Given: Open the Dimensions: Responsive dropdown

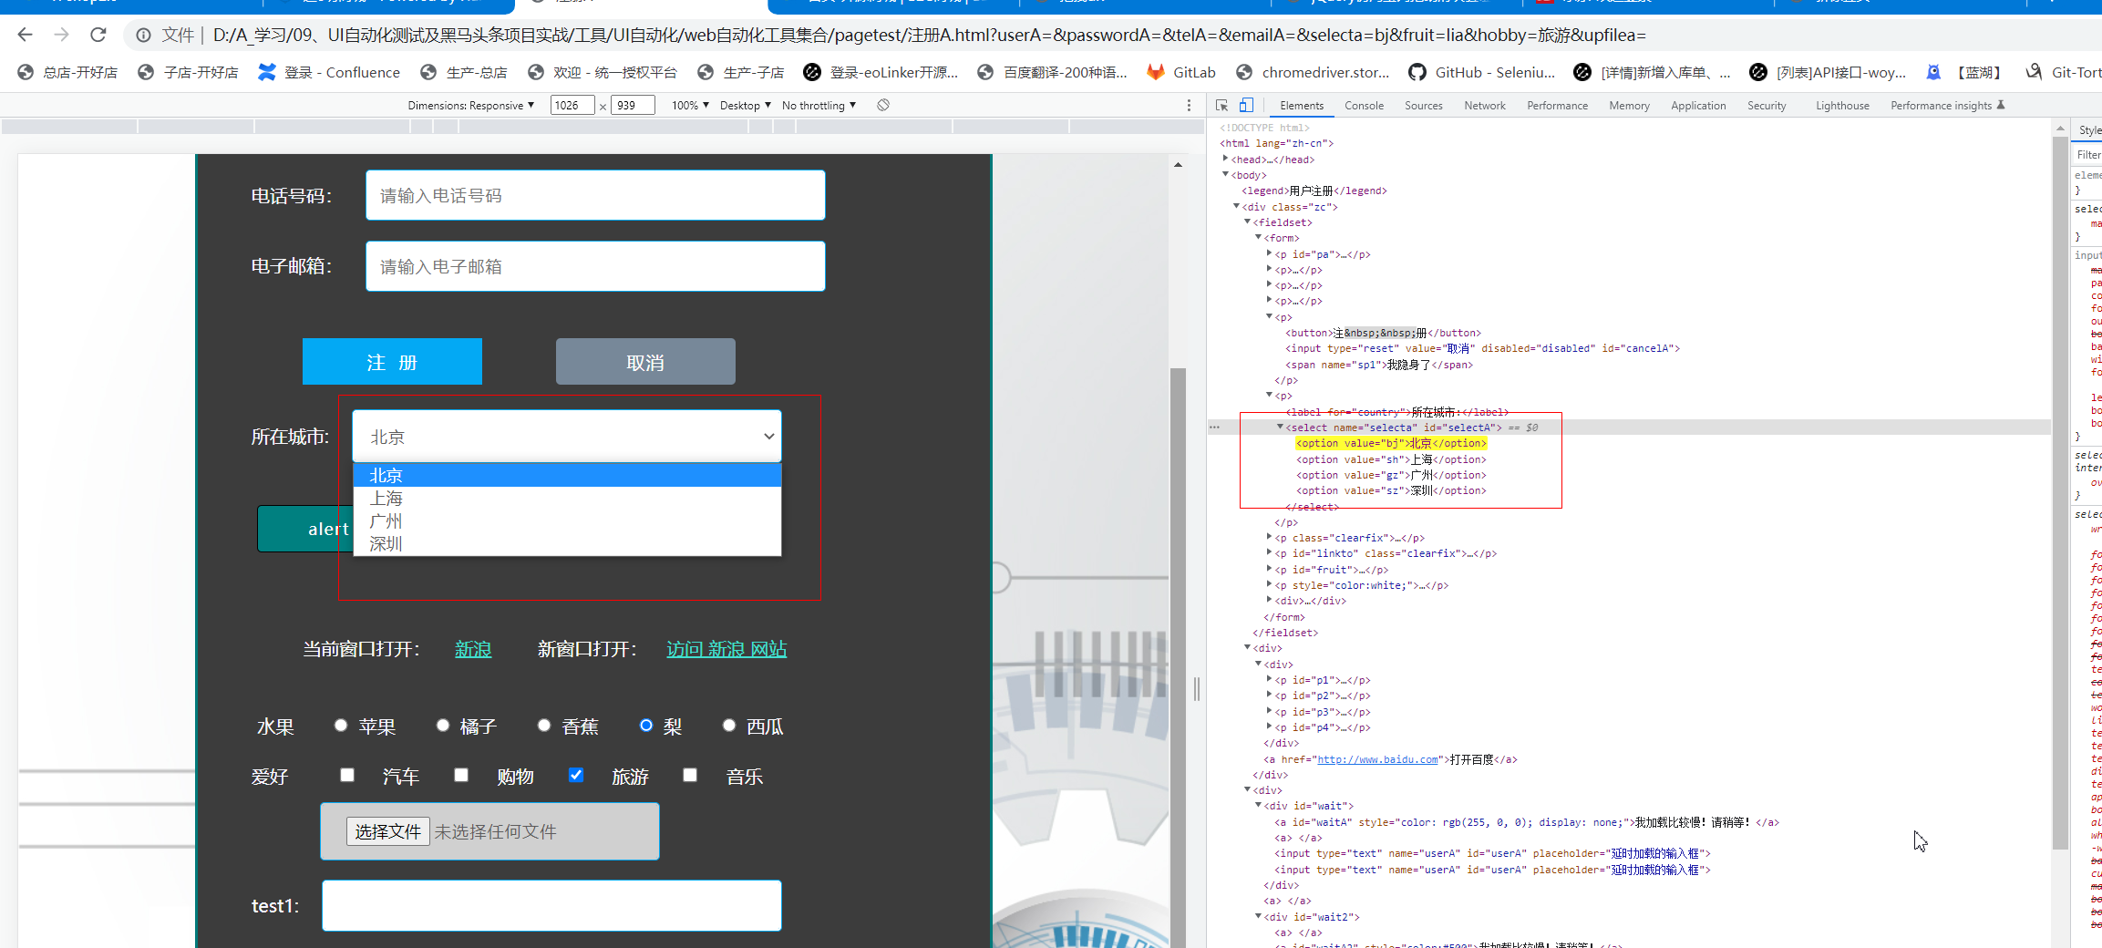Looking at the screenshot, I should click(471, 105).
